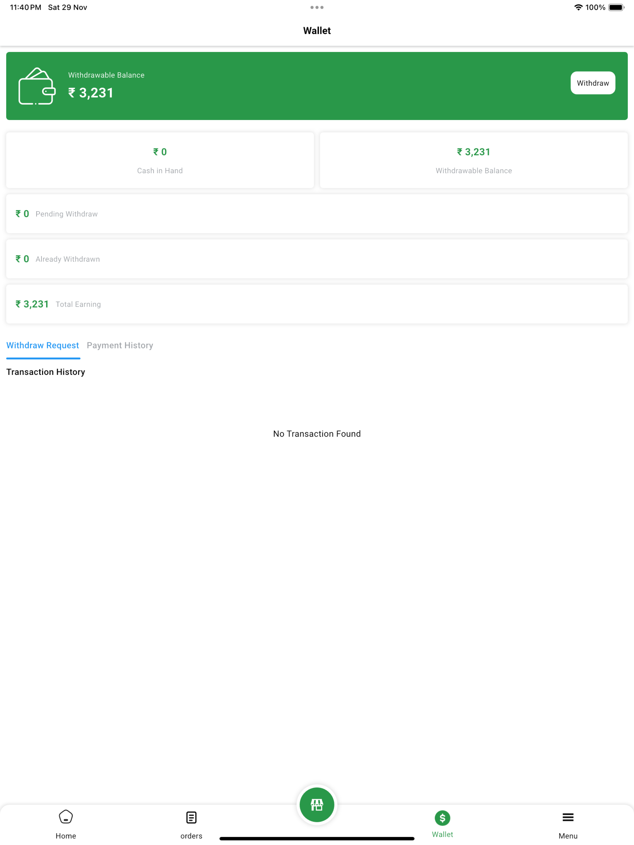The width and height of the screenshot is (634, 845).
Task: Select the Pending Withdraw row
Action: (317, 214)
